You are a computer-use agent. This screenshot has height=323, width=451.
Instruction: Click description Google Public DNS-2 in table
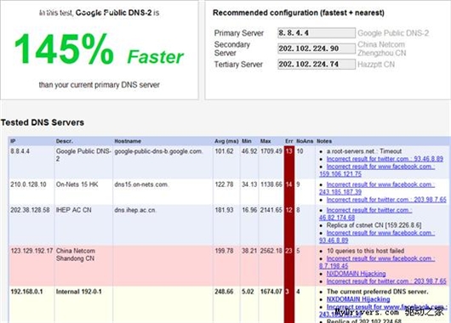tap(83, 155)
